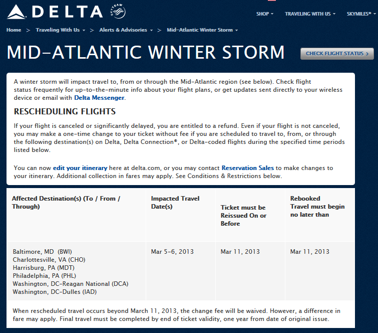The image size is (378, 333).
Task: Follow the Delta Messenger link
Action: (x=99, y=98)
